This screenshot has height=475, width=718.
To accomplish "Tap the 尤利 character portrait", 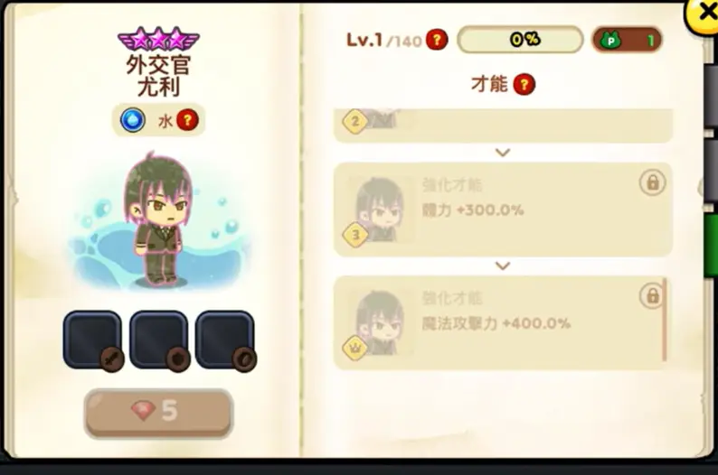I will pyautogui.click(x=159, y=220).
